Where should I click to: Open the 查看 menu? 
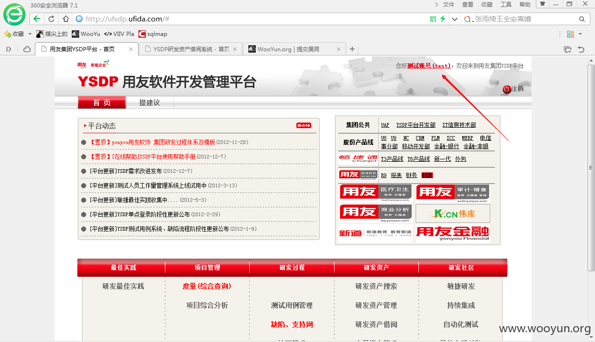coord(468,4)
